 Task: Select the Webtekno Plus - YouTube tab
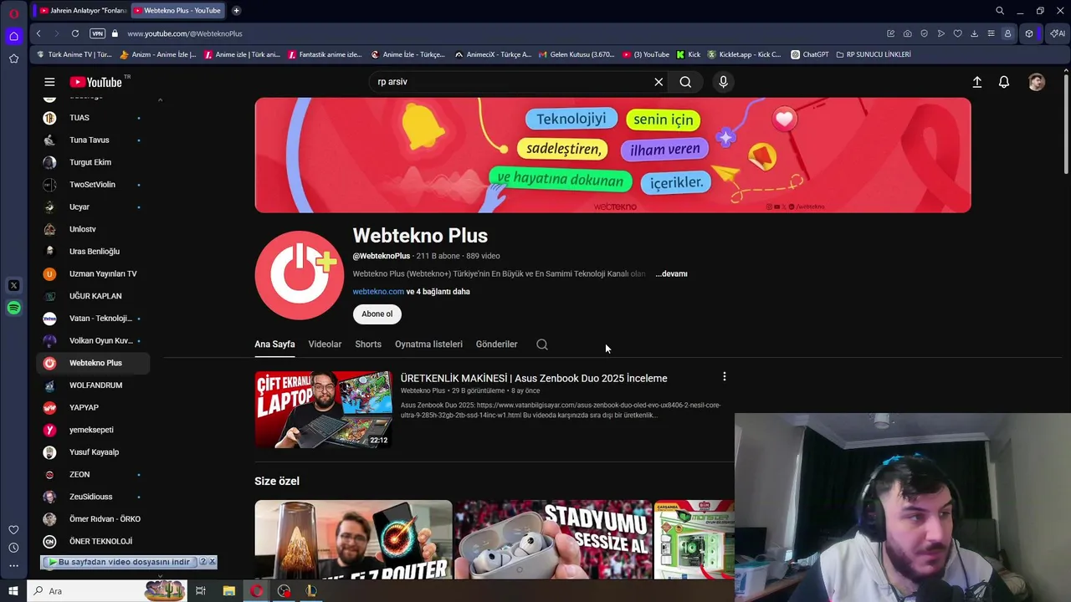[179, 11]
